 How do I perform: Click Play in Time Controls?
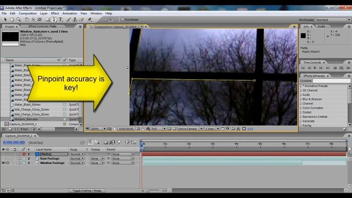pos(315,68)
